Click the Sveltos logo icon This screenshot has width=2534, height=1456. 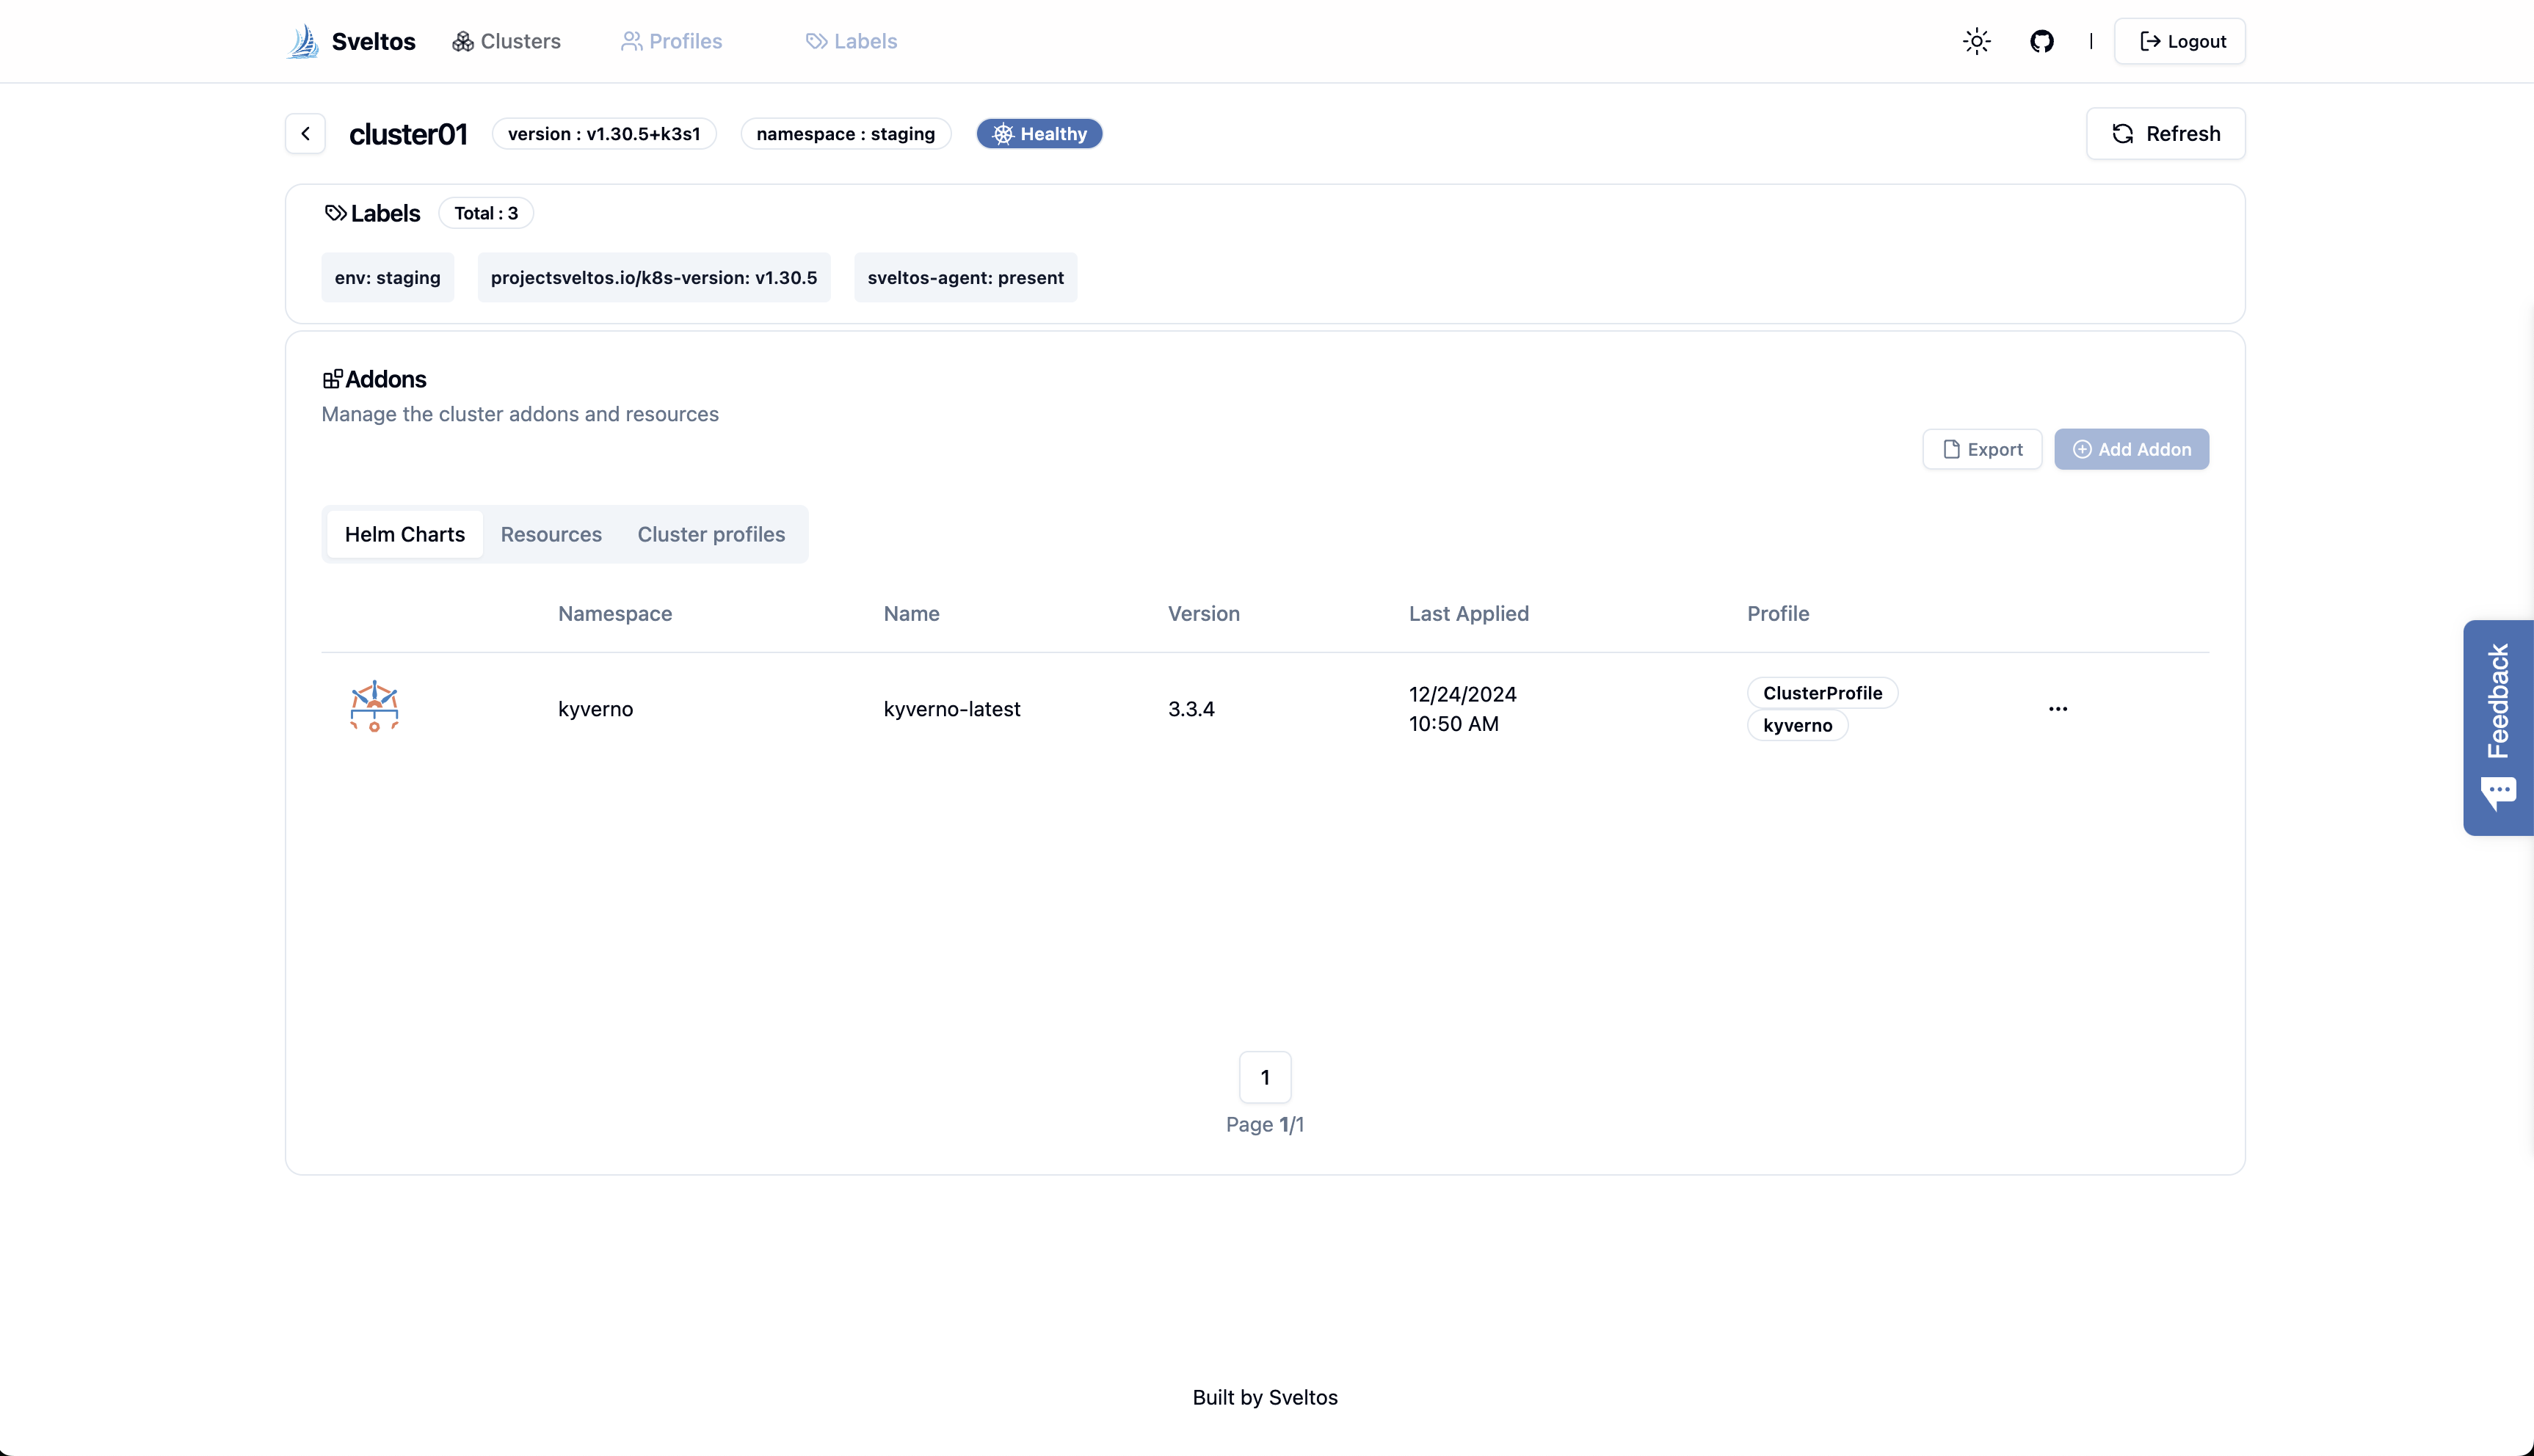(x=305, y=42)
